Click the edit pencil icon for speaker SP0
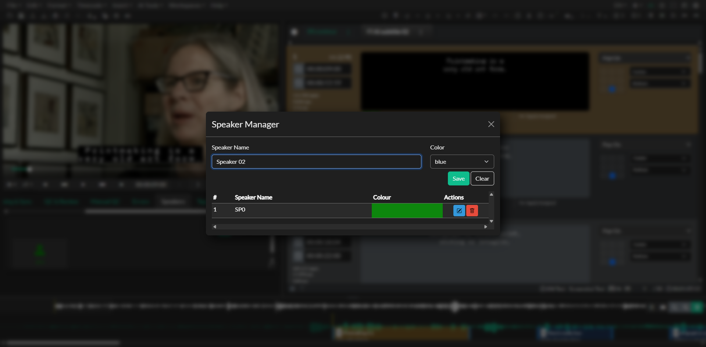The height and width of the screenshot is (347, 706). (459, 210)
